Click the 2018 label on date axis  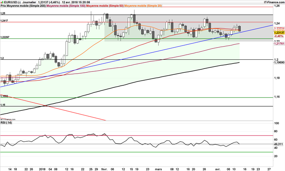point(42,169)
